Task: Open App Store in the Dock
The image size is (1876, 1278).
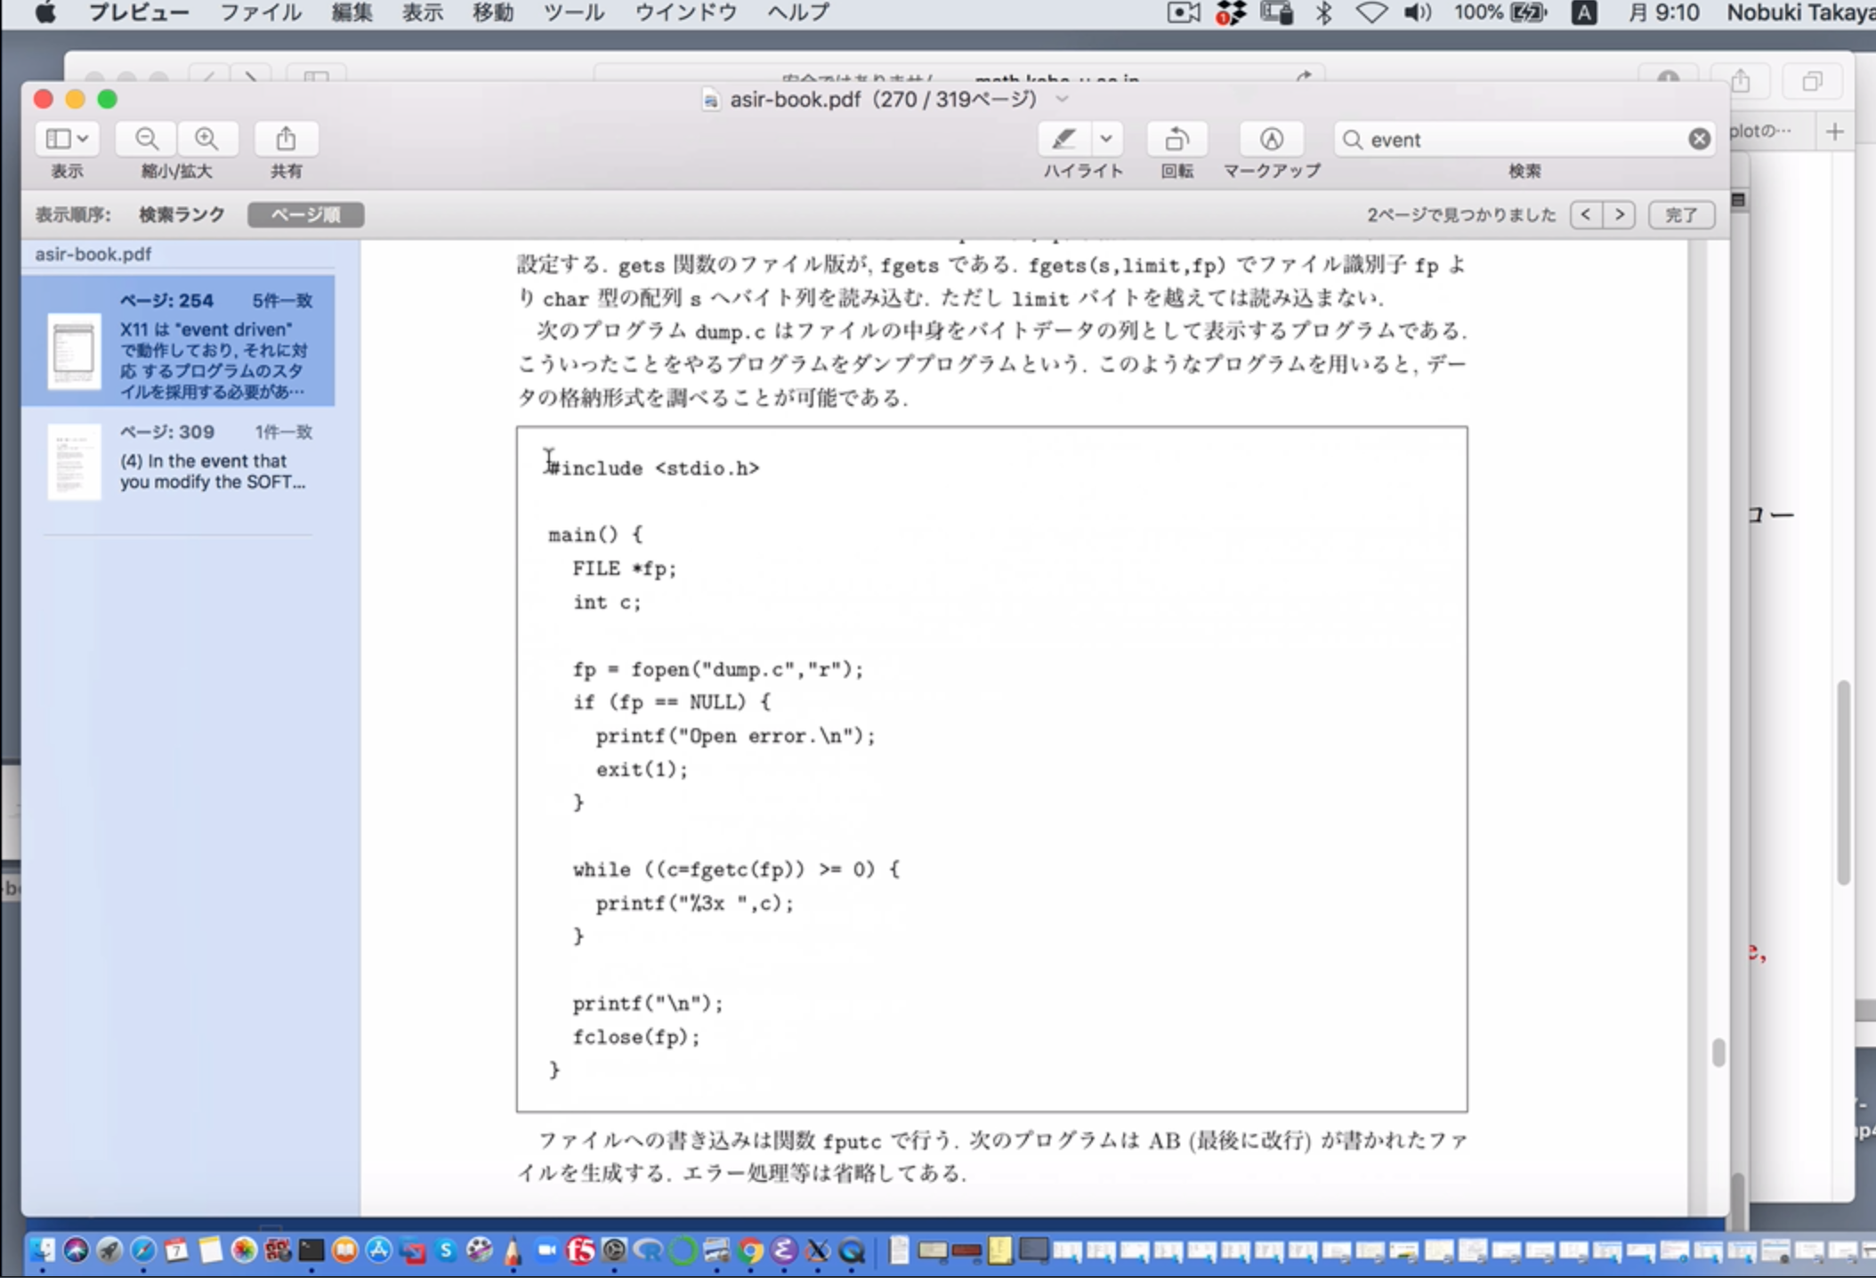Action: point(378,1250)
